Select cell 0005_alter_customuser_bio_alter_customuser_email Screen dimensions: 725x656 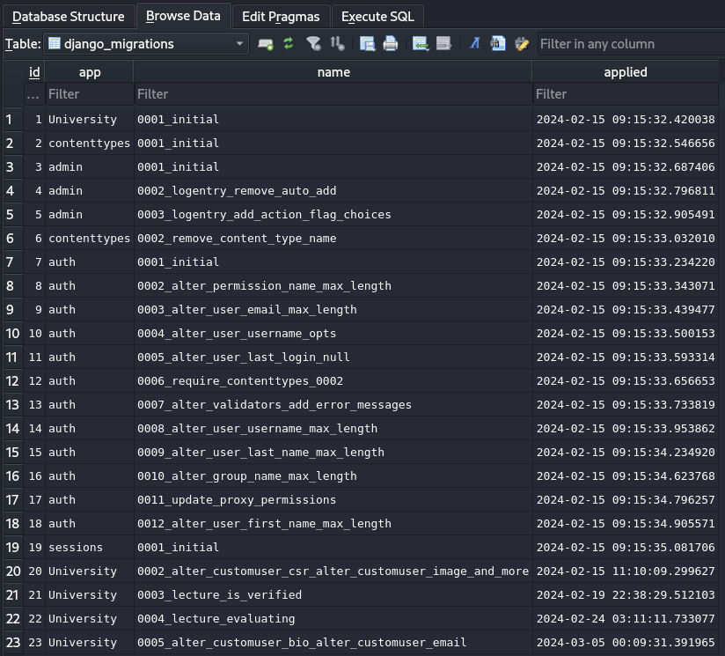[x=333, y=643]
